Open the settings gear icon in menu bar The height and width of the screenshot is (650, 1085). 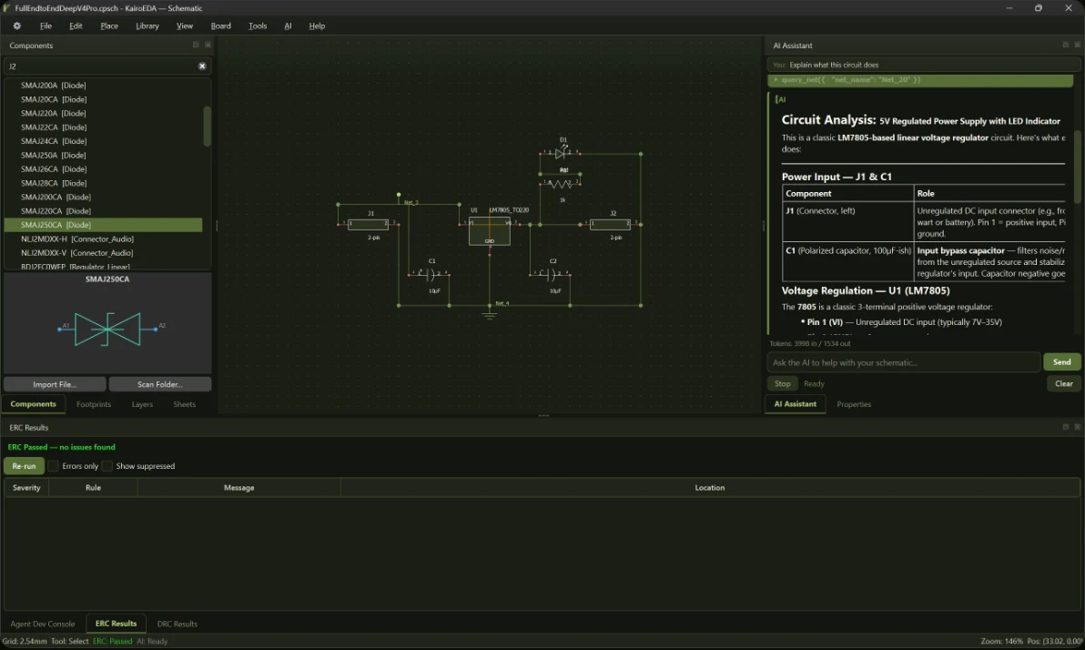click(17, 25)
